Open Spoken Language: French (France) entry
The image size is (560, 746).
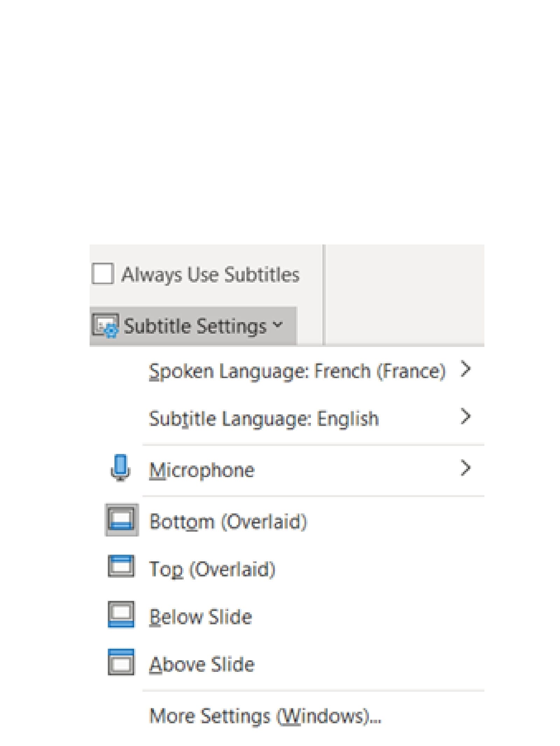click(x=297, y=371)
